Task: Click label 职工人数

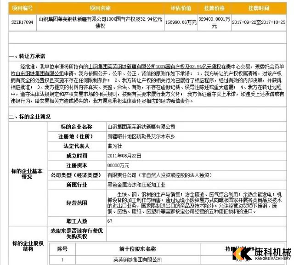Action: 77,221
